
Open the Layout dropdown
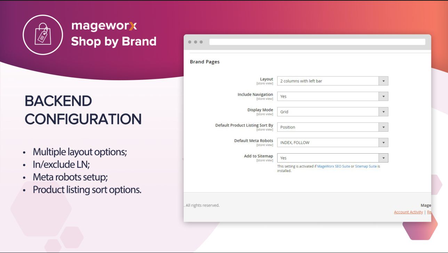332,81
